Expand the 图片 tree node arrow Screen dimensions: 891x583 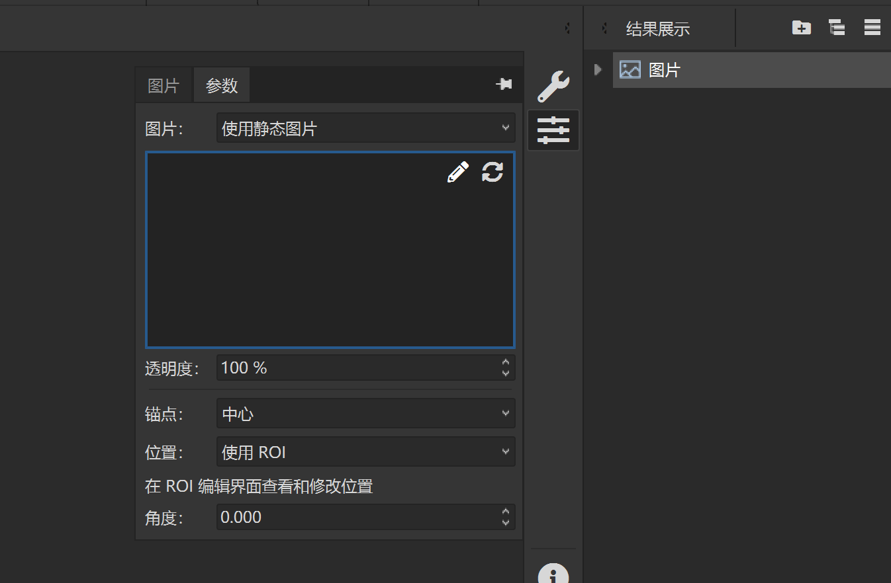pyautogui.click(x=598, y=69)
